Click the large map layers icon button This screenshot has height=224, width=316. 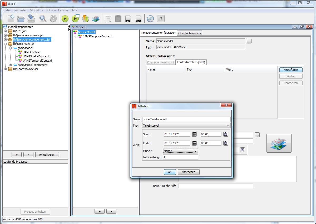tap(279, 143)
